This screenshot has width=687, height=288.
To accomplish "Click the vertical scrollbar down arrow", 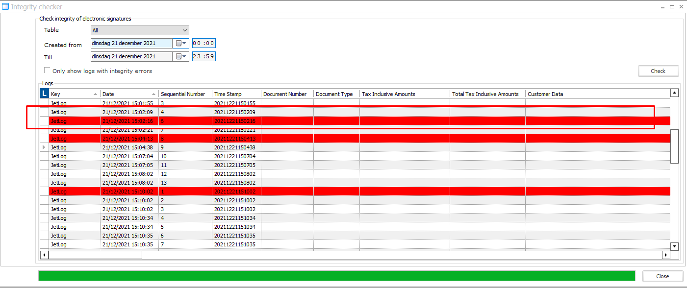I will (x=674, y=246).
